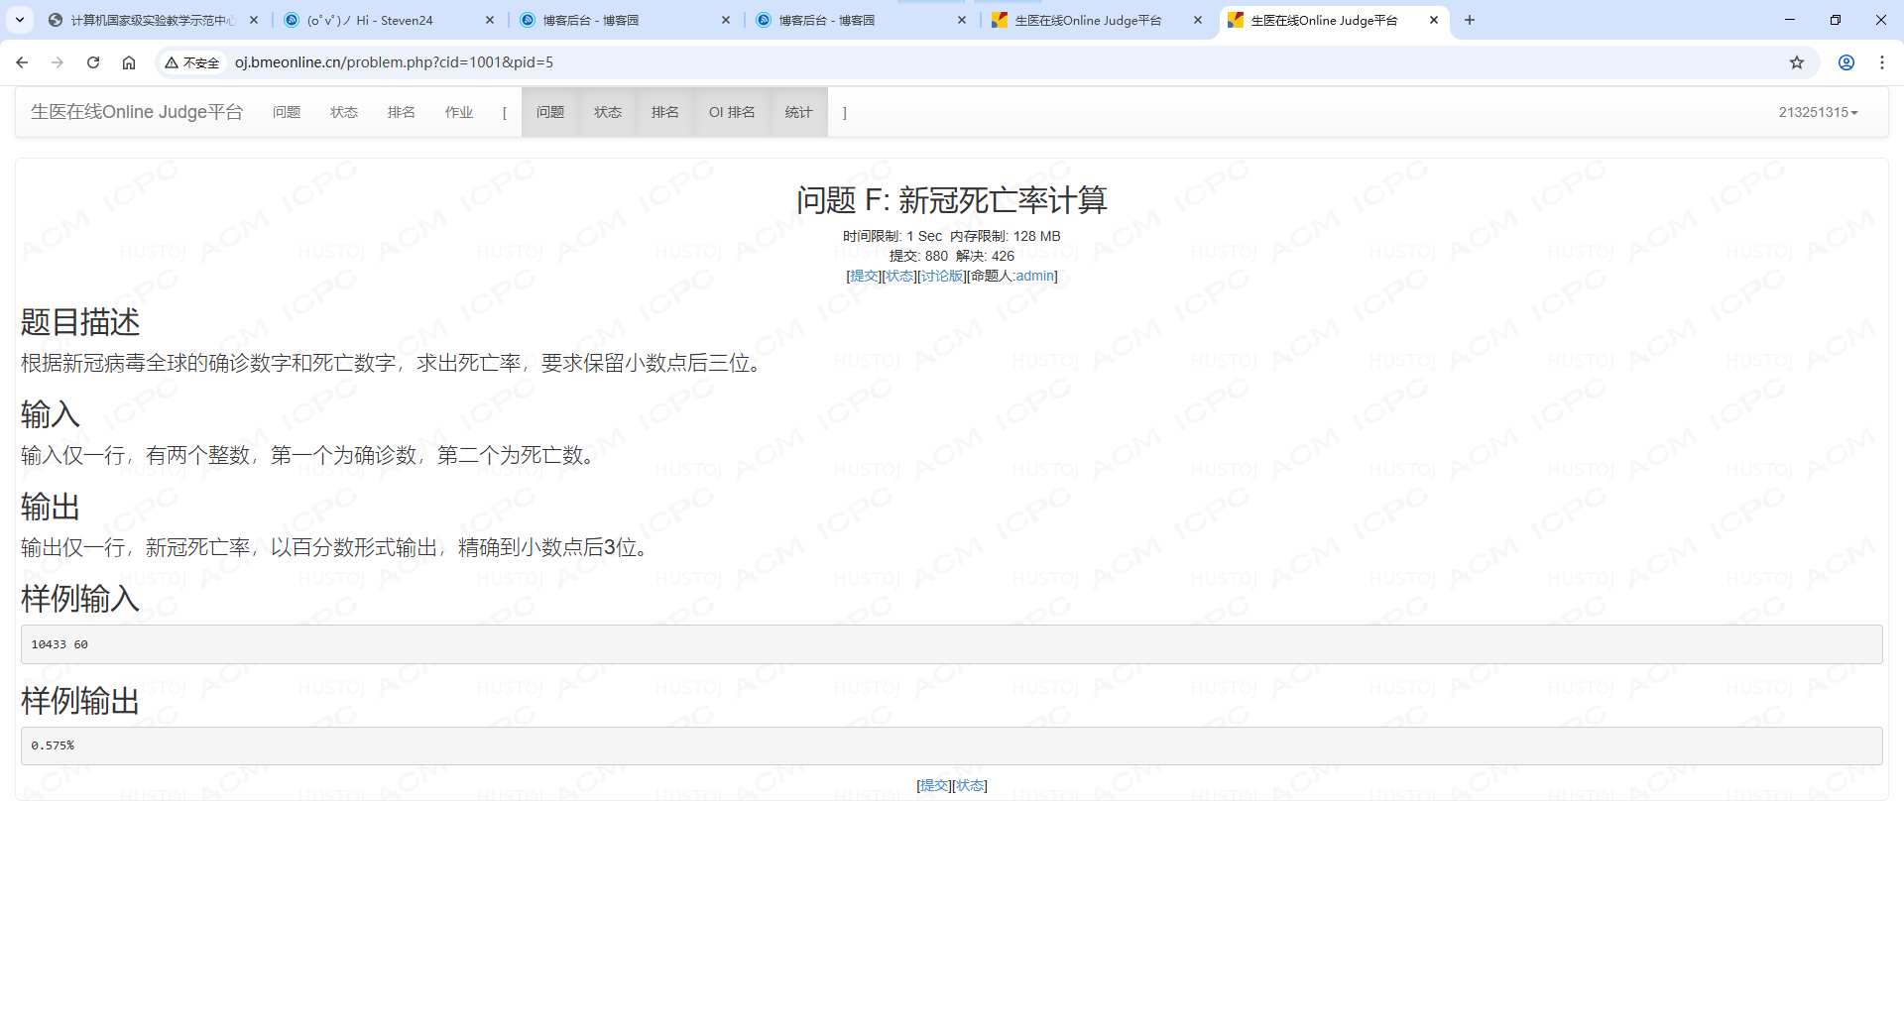
Task: Click the 提交 link below the sample output
Action: click(934, 785)
